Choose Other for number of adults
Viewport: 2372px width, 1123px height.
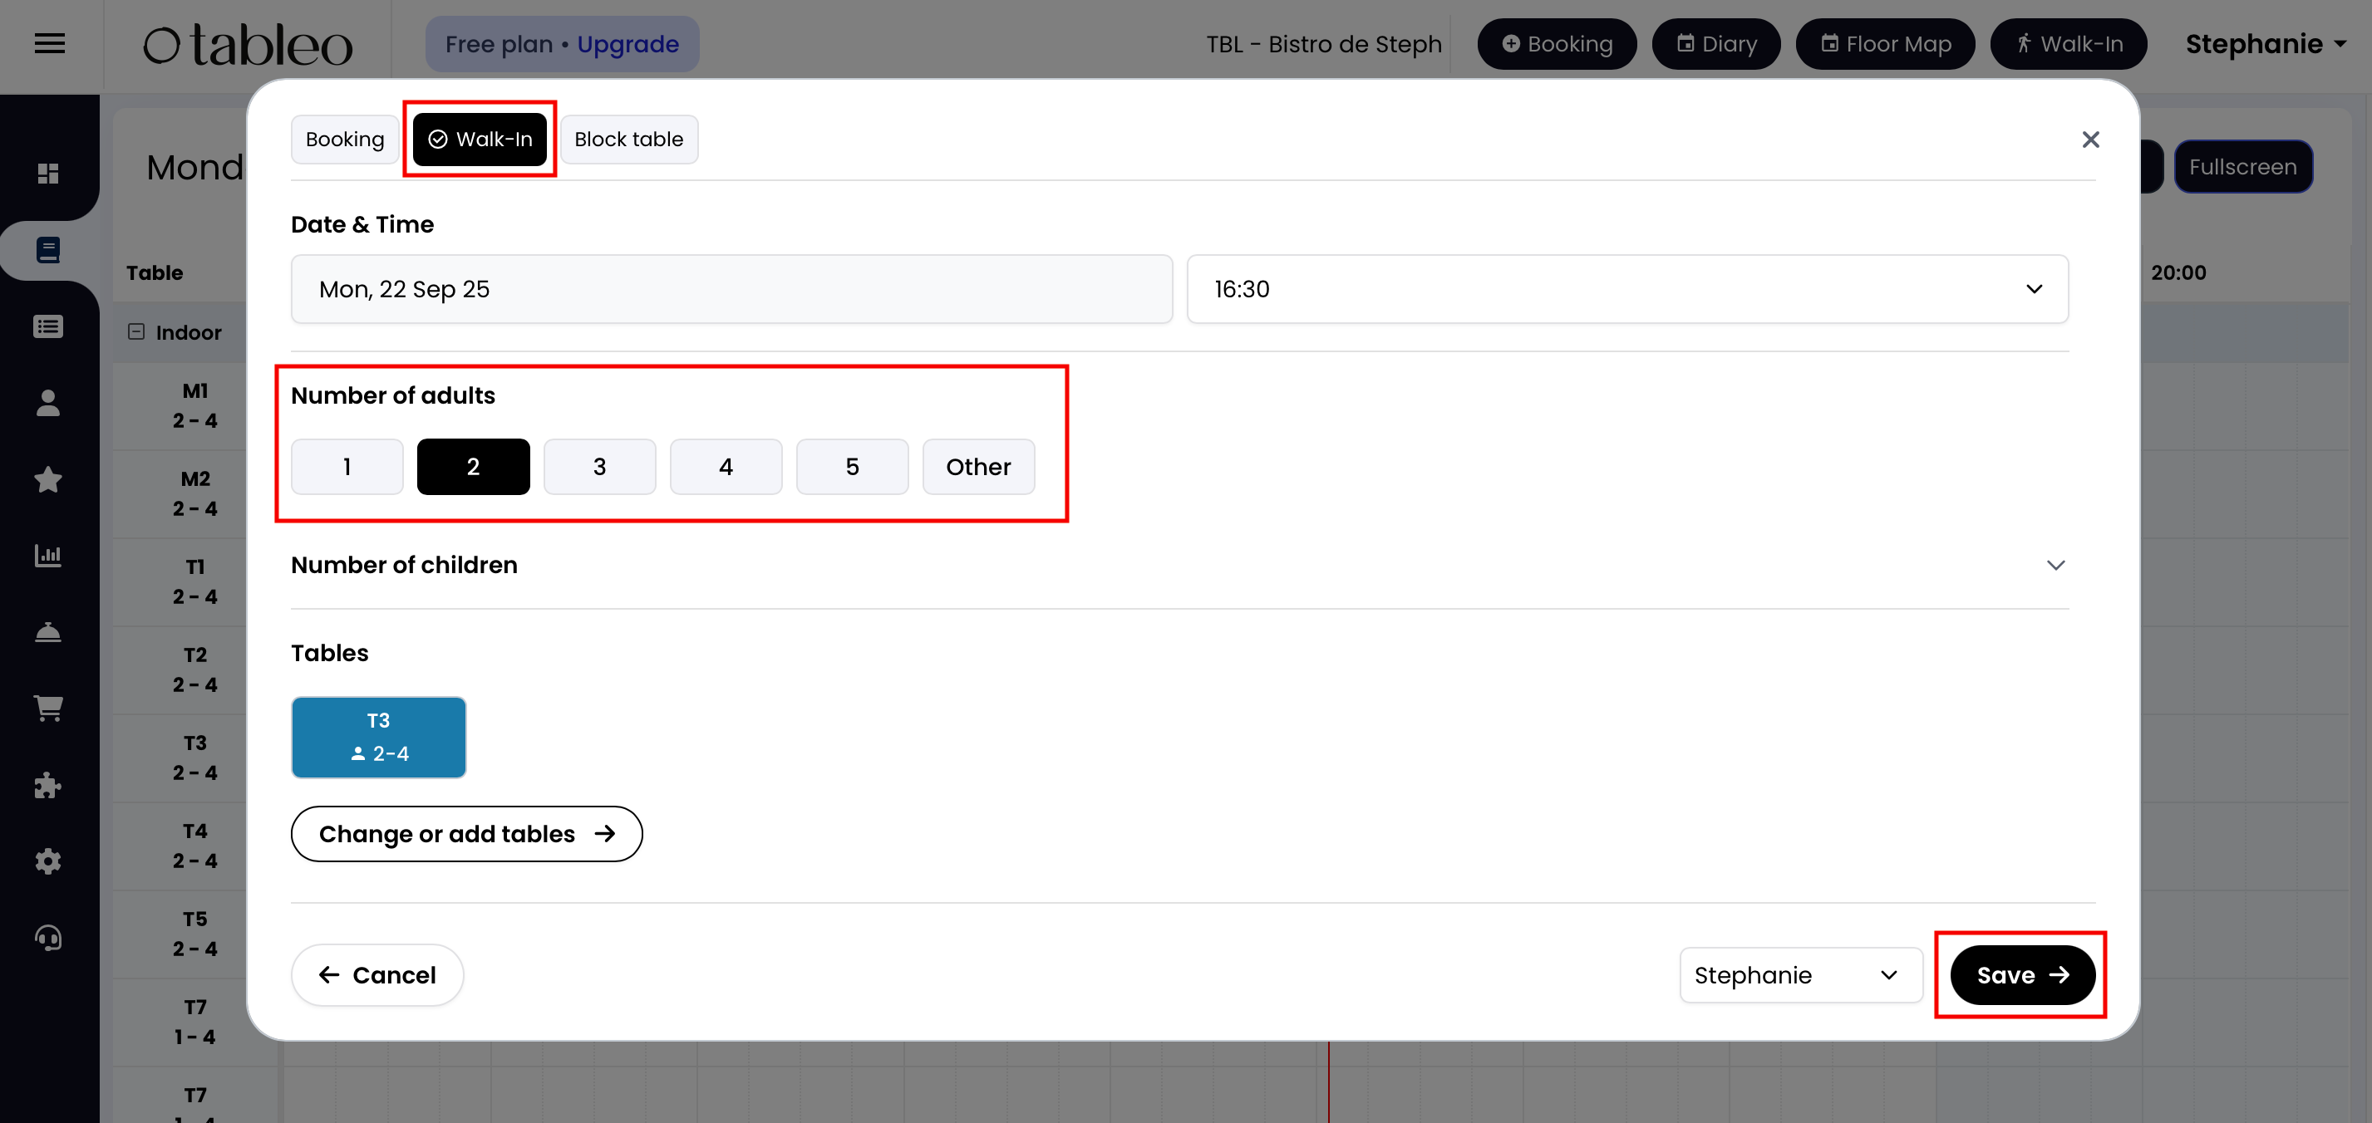[978, 467]
